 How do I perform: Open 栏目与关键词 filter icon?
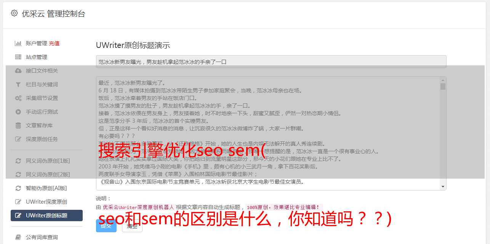pos(18,84)
